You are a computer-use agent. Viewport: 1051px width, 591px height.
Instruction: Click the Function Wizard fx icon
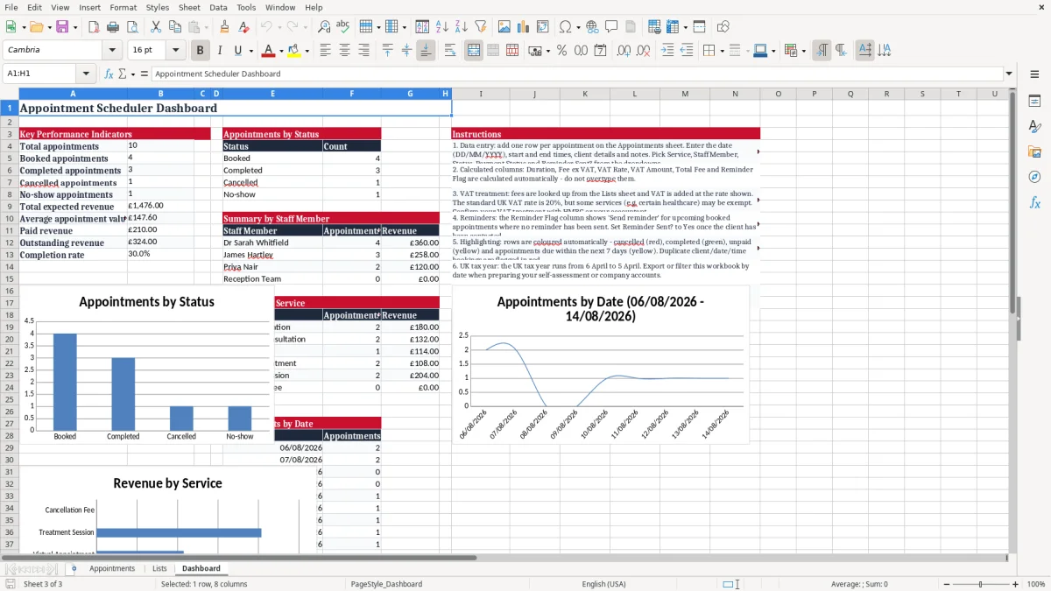pyautogui.click(x=109, y=74)
